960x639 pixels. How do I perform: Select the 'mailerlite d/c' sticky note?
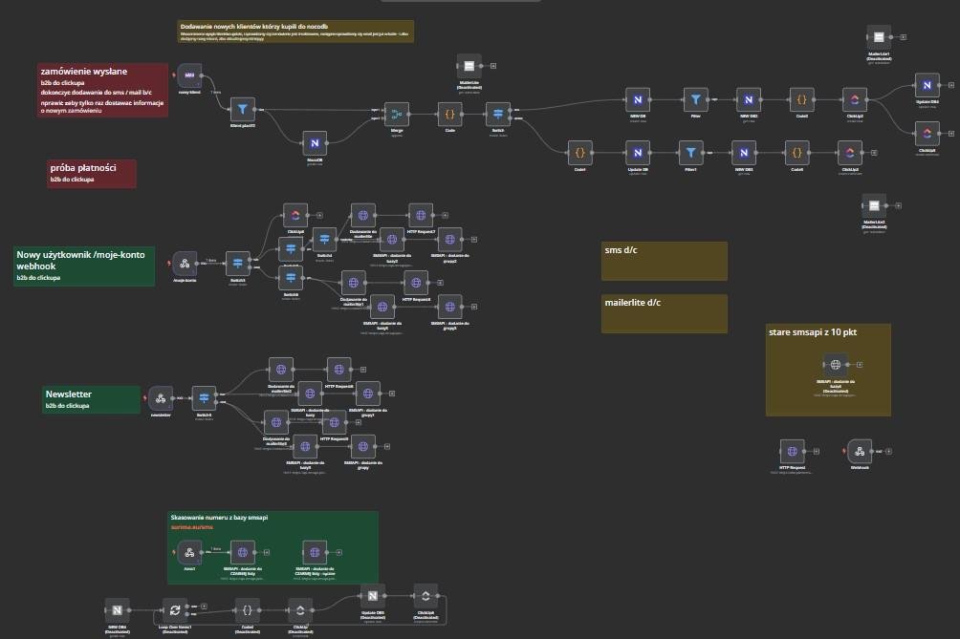[x=665, y=313]
